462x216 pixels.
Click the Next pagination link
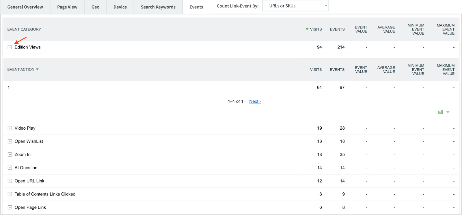(x=255, y=101)
